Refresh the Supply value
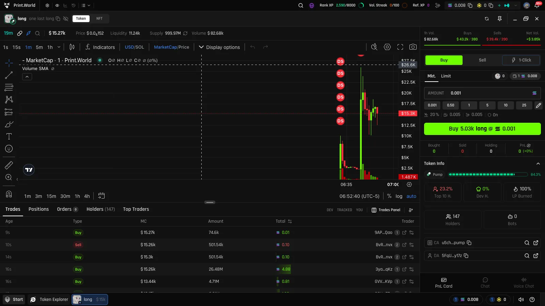The width and height of the screenshot is (545, 306). [185, 33]
